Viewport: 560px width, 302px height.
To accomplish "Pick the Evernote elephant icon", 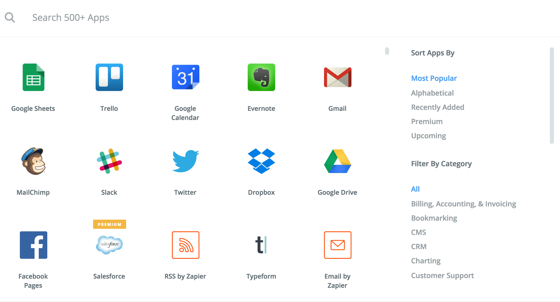I will (261, 77).
